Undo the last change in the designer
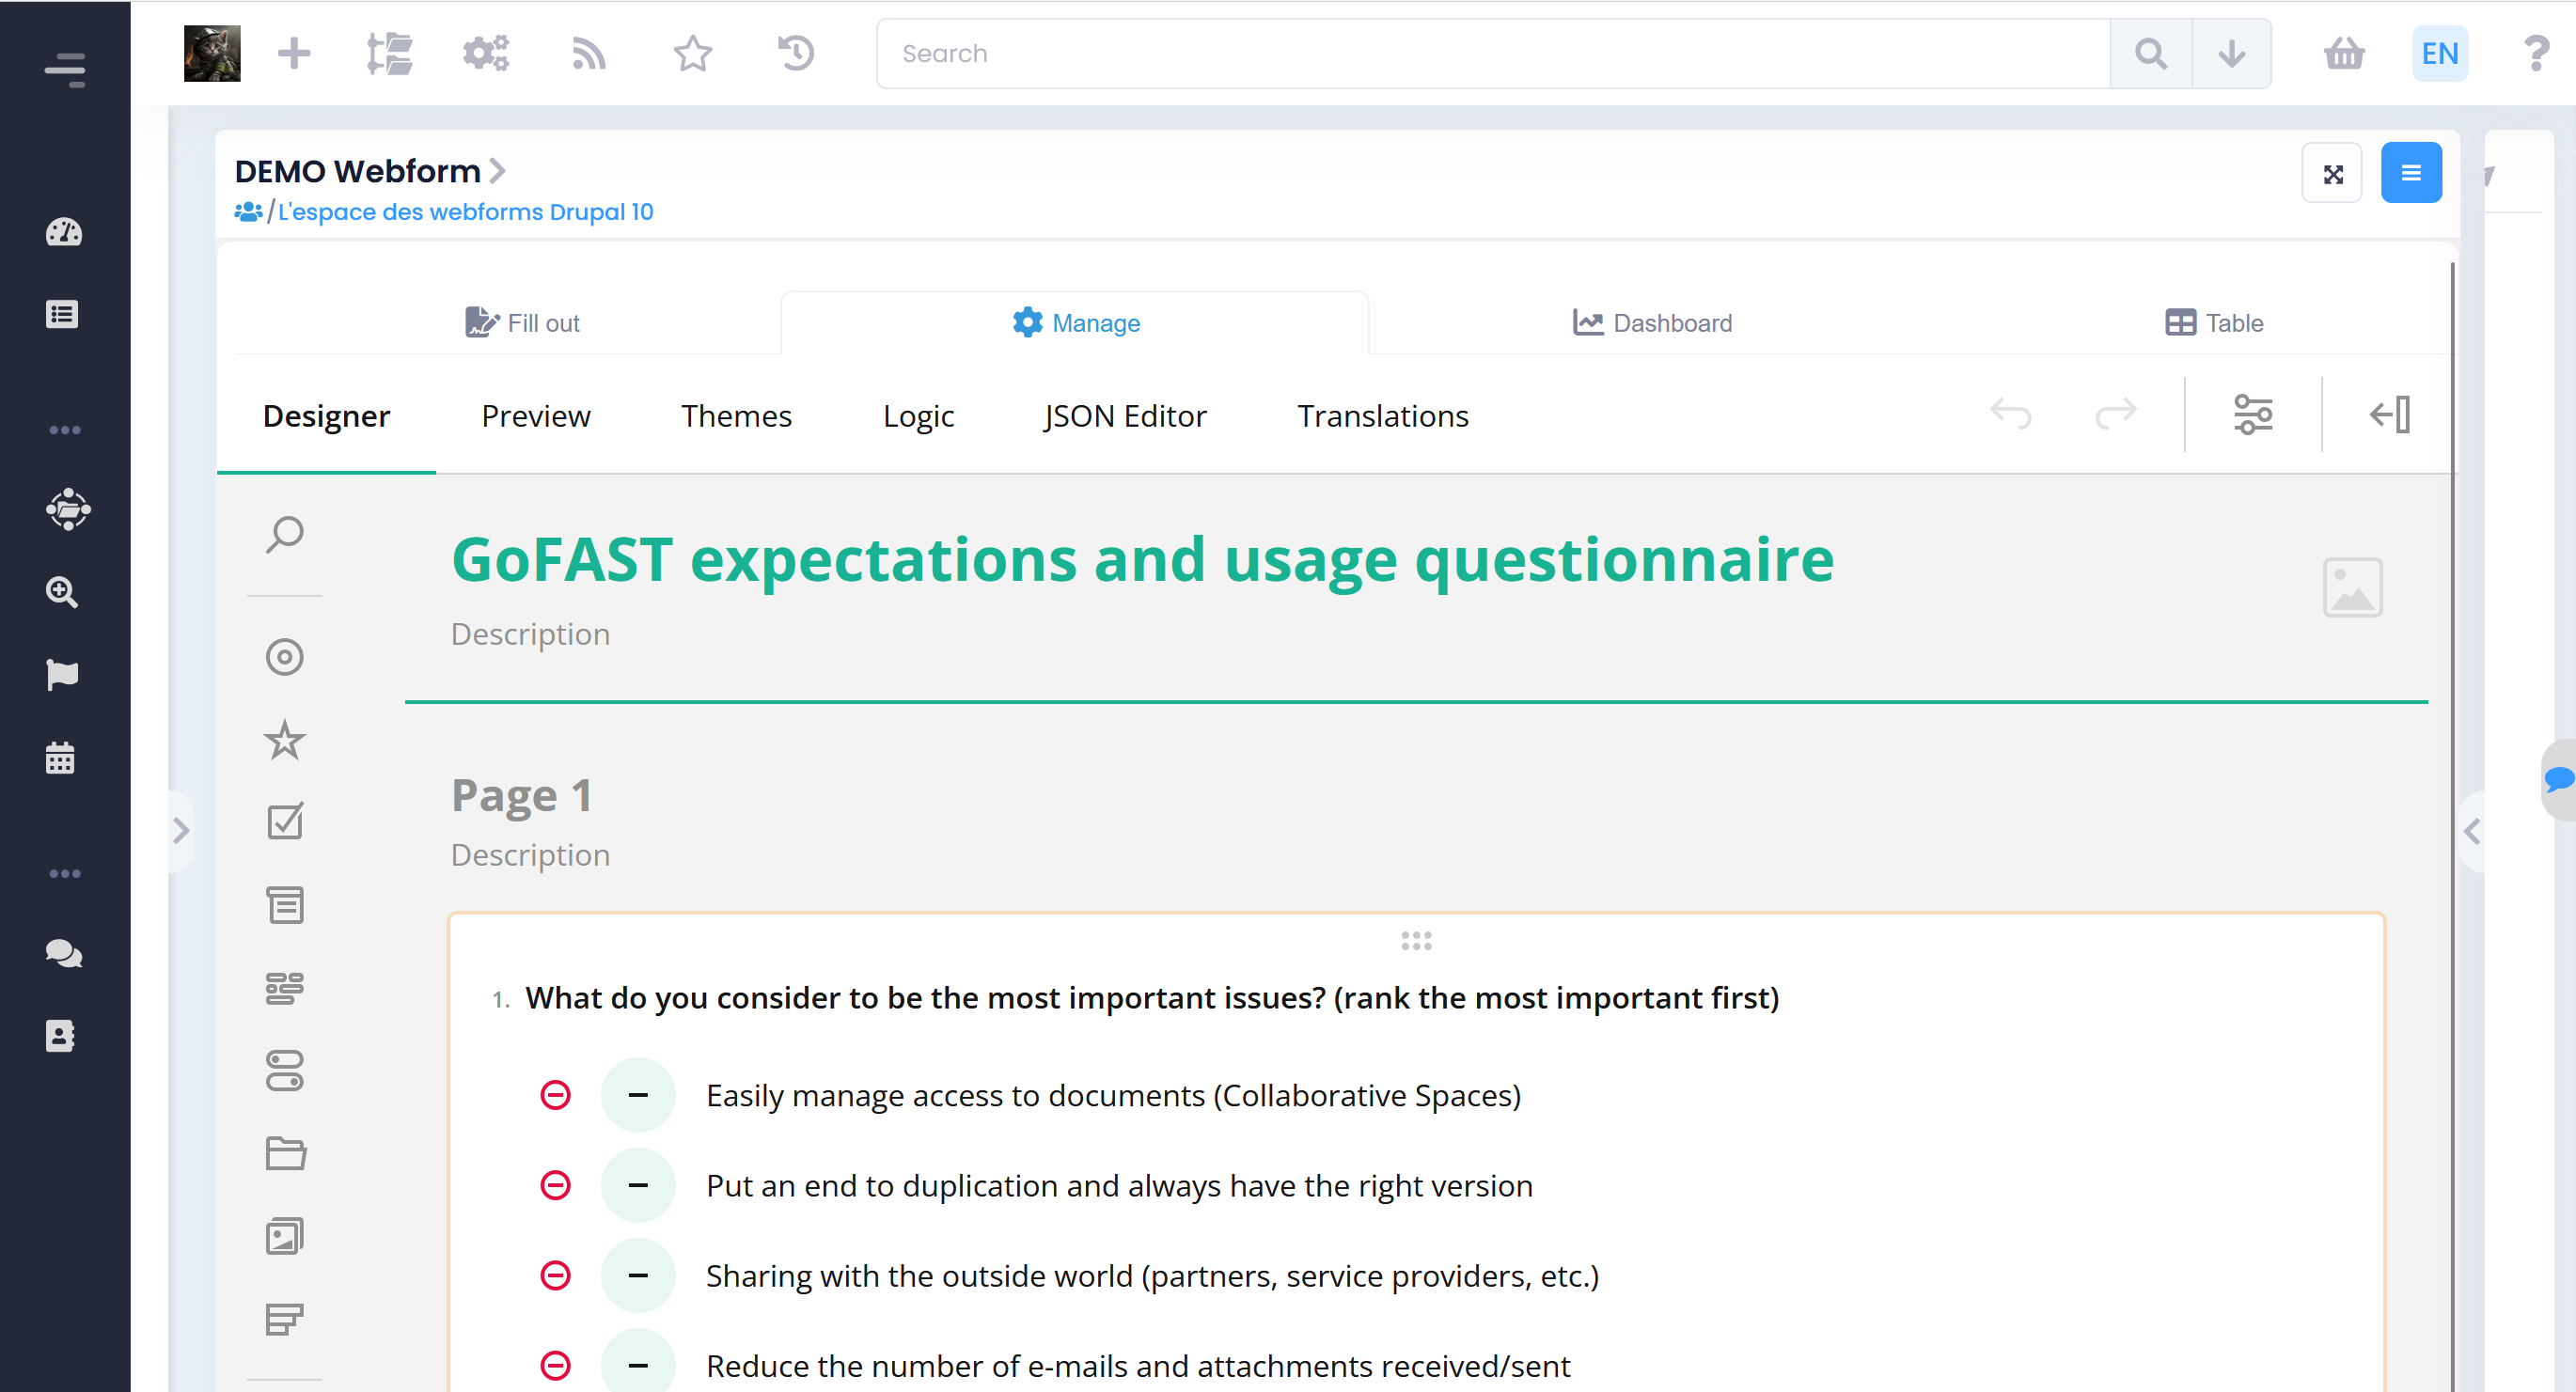Screen dimensions: 2576x1392 (x=2011, y=414)
